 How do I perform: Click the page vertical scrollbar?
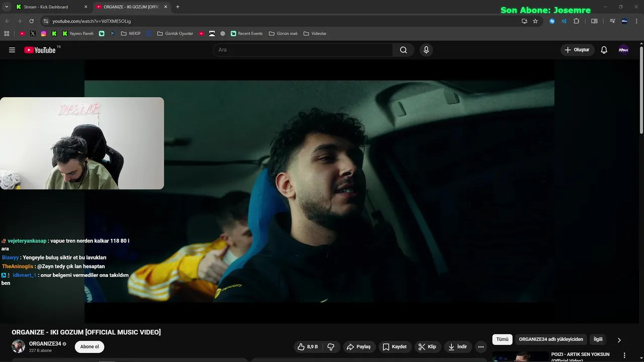[x=641, y=90]
